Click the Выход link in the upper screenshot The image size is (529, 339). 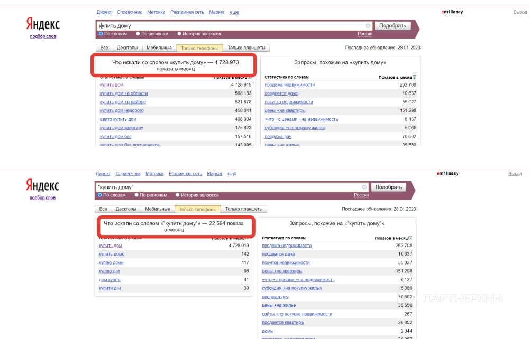tap(520, 12)
